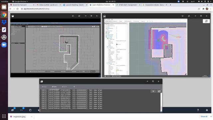
Task: Open the Google Chrome app menu in top bar
Action: click(20, 1)
